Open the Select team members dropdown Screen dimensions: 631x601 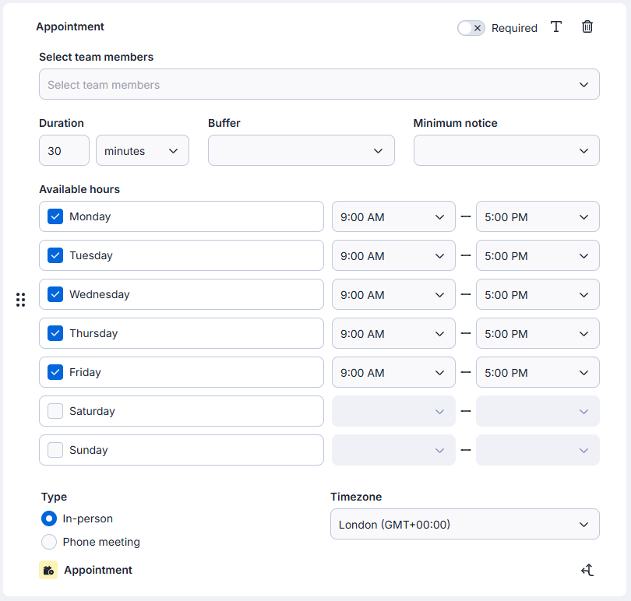coord(319,85)
